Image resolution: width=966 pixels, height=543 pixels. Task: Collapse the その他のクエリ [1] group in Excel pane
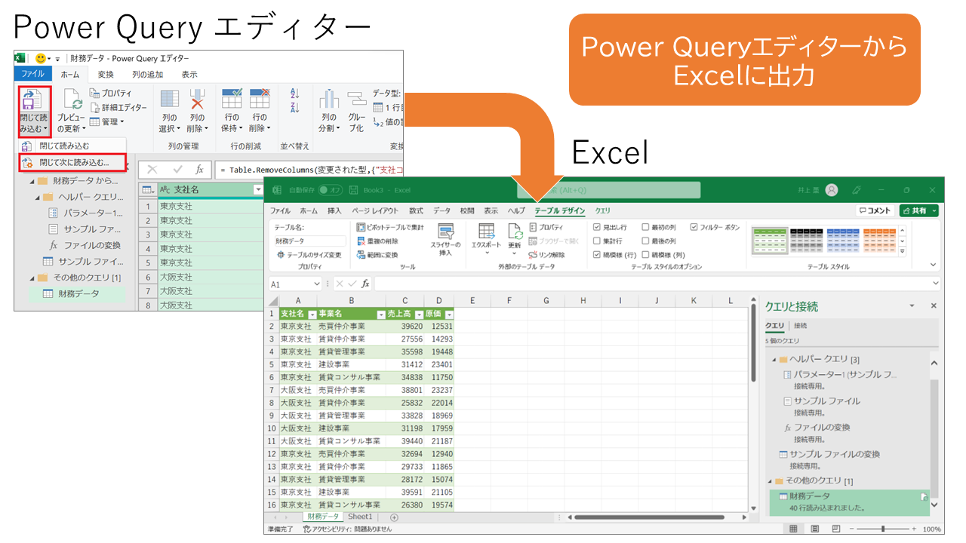(770, 481)
